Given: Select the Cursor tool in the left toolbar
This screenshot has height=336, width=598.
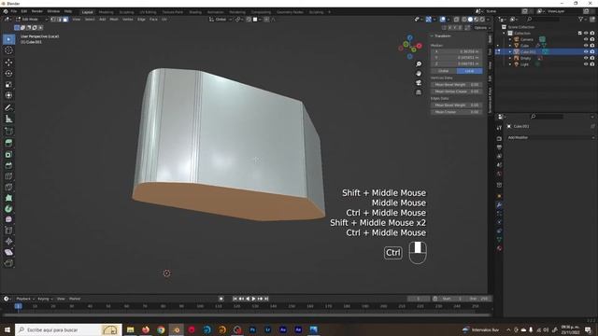Looking at the screenshot, I should 8,50.
